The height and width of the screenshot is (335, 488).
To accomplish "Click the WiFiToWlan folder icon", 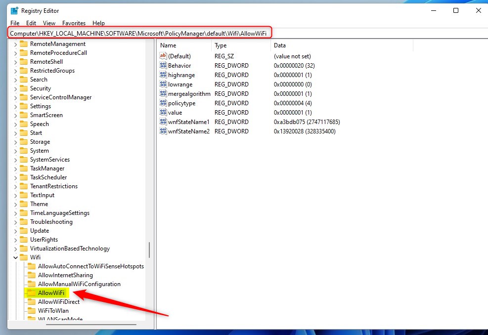I will [32, 310].
